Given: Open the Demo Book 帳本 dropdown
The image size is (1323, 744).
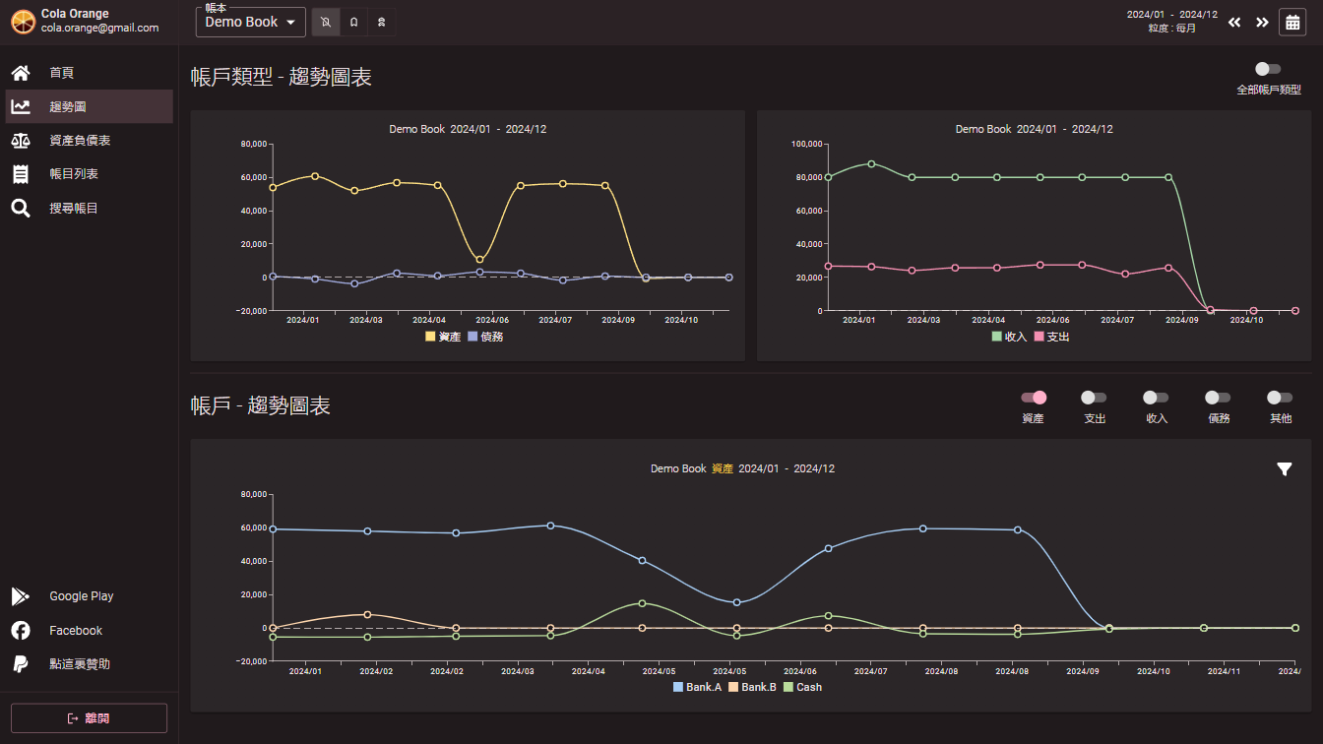Looking at the screenshot, I should [x=251, y=22].
